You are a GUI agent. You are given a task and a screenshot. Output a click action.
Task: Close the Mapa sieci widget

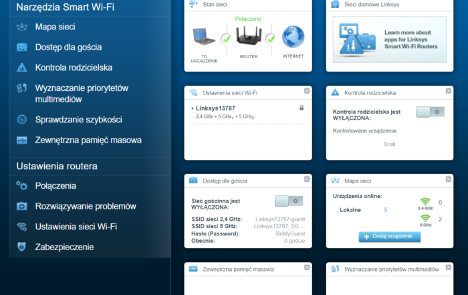click(x=449, y=179)
